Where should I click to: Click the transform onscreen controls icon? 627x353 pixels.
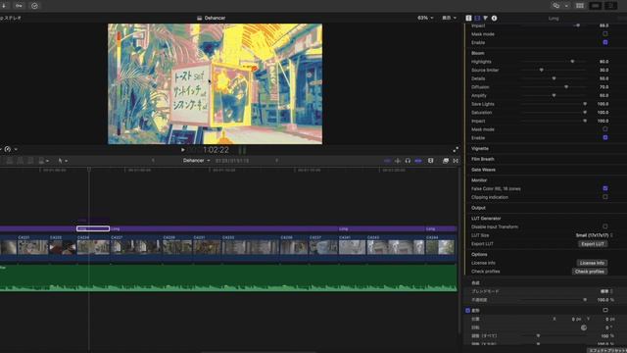[x=605, y=310]
